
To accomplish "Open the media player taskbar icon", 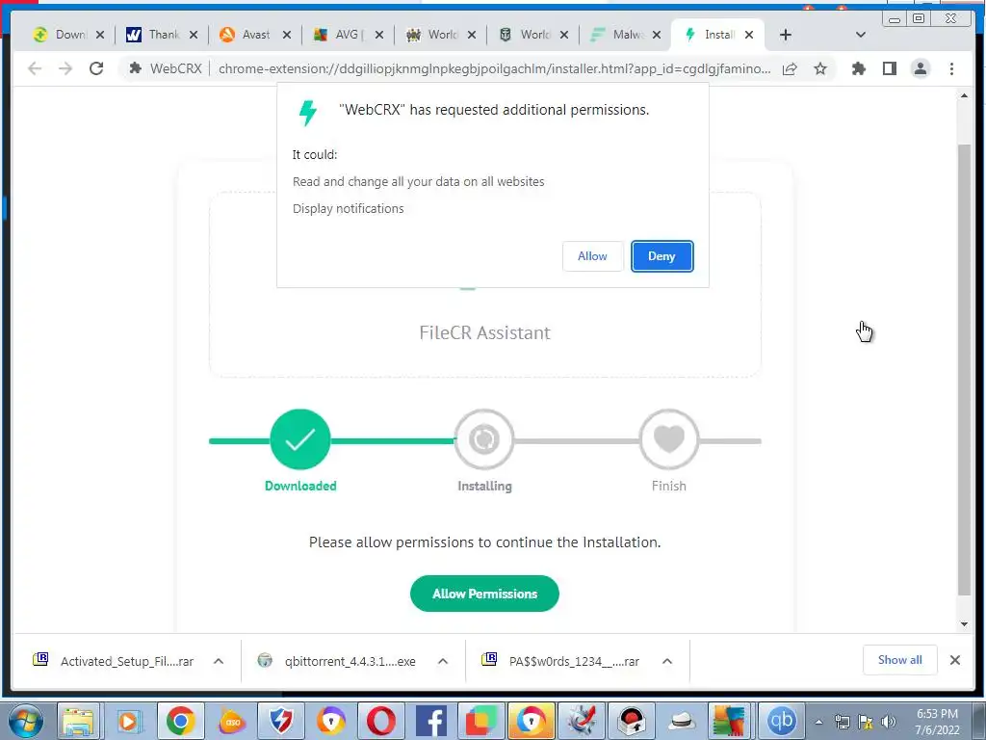I will (129, 721).
